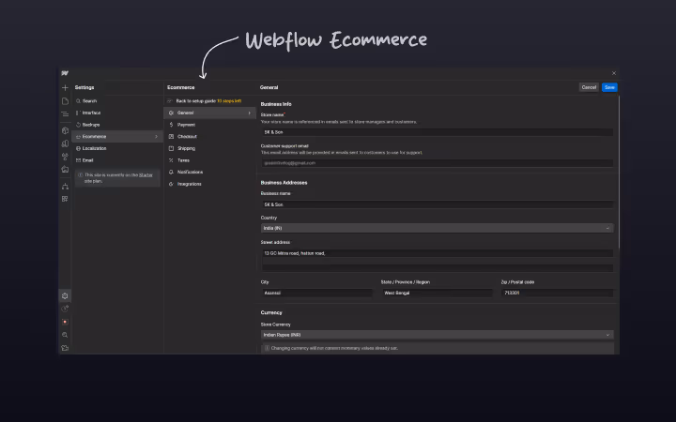Click the bell icon next to Notifications
This screenshot has height=422, width=676.
tap(171, 172)
